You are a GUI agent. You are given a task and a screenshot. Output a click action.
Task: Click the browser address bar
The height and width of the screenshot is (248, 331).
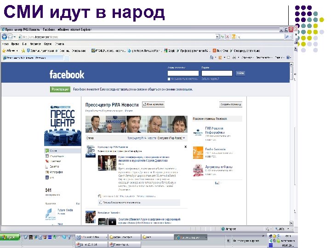(x=117, y=37)
